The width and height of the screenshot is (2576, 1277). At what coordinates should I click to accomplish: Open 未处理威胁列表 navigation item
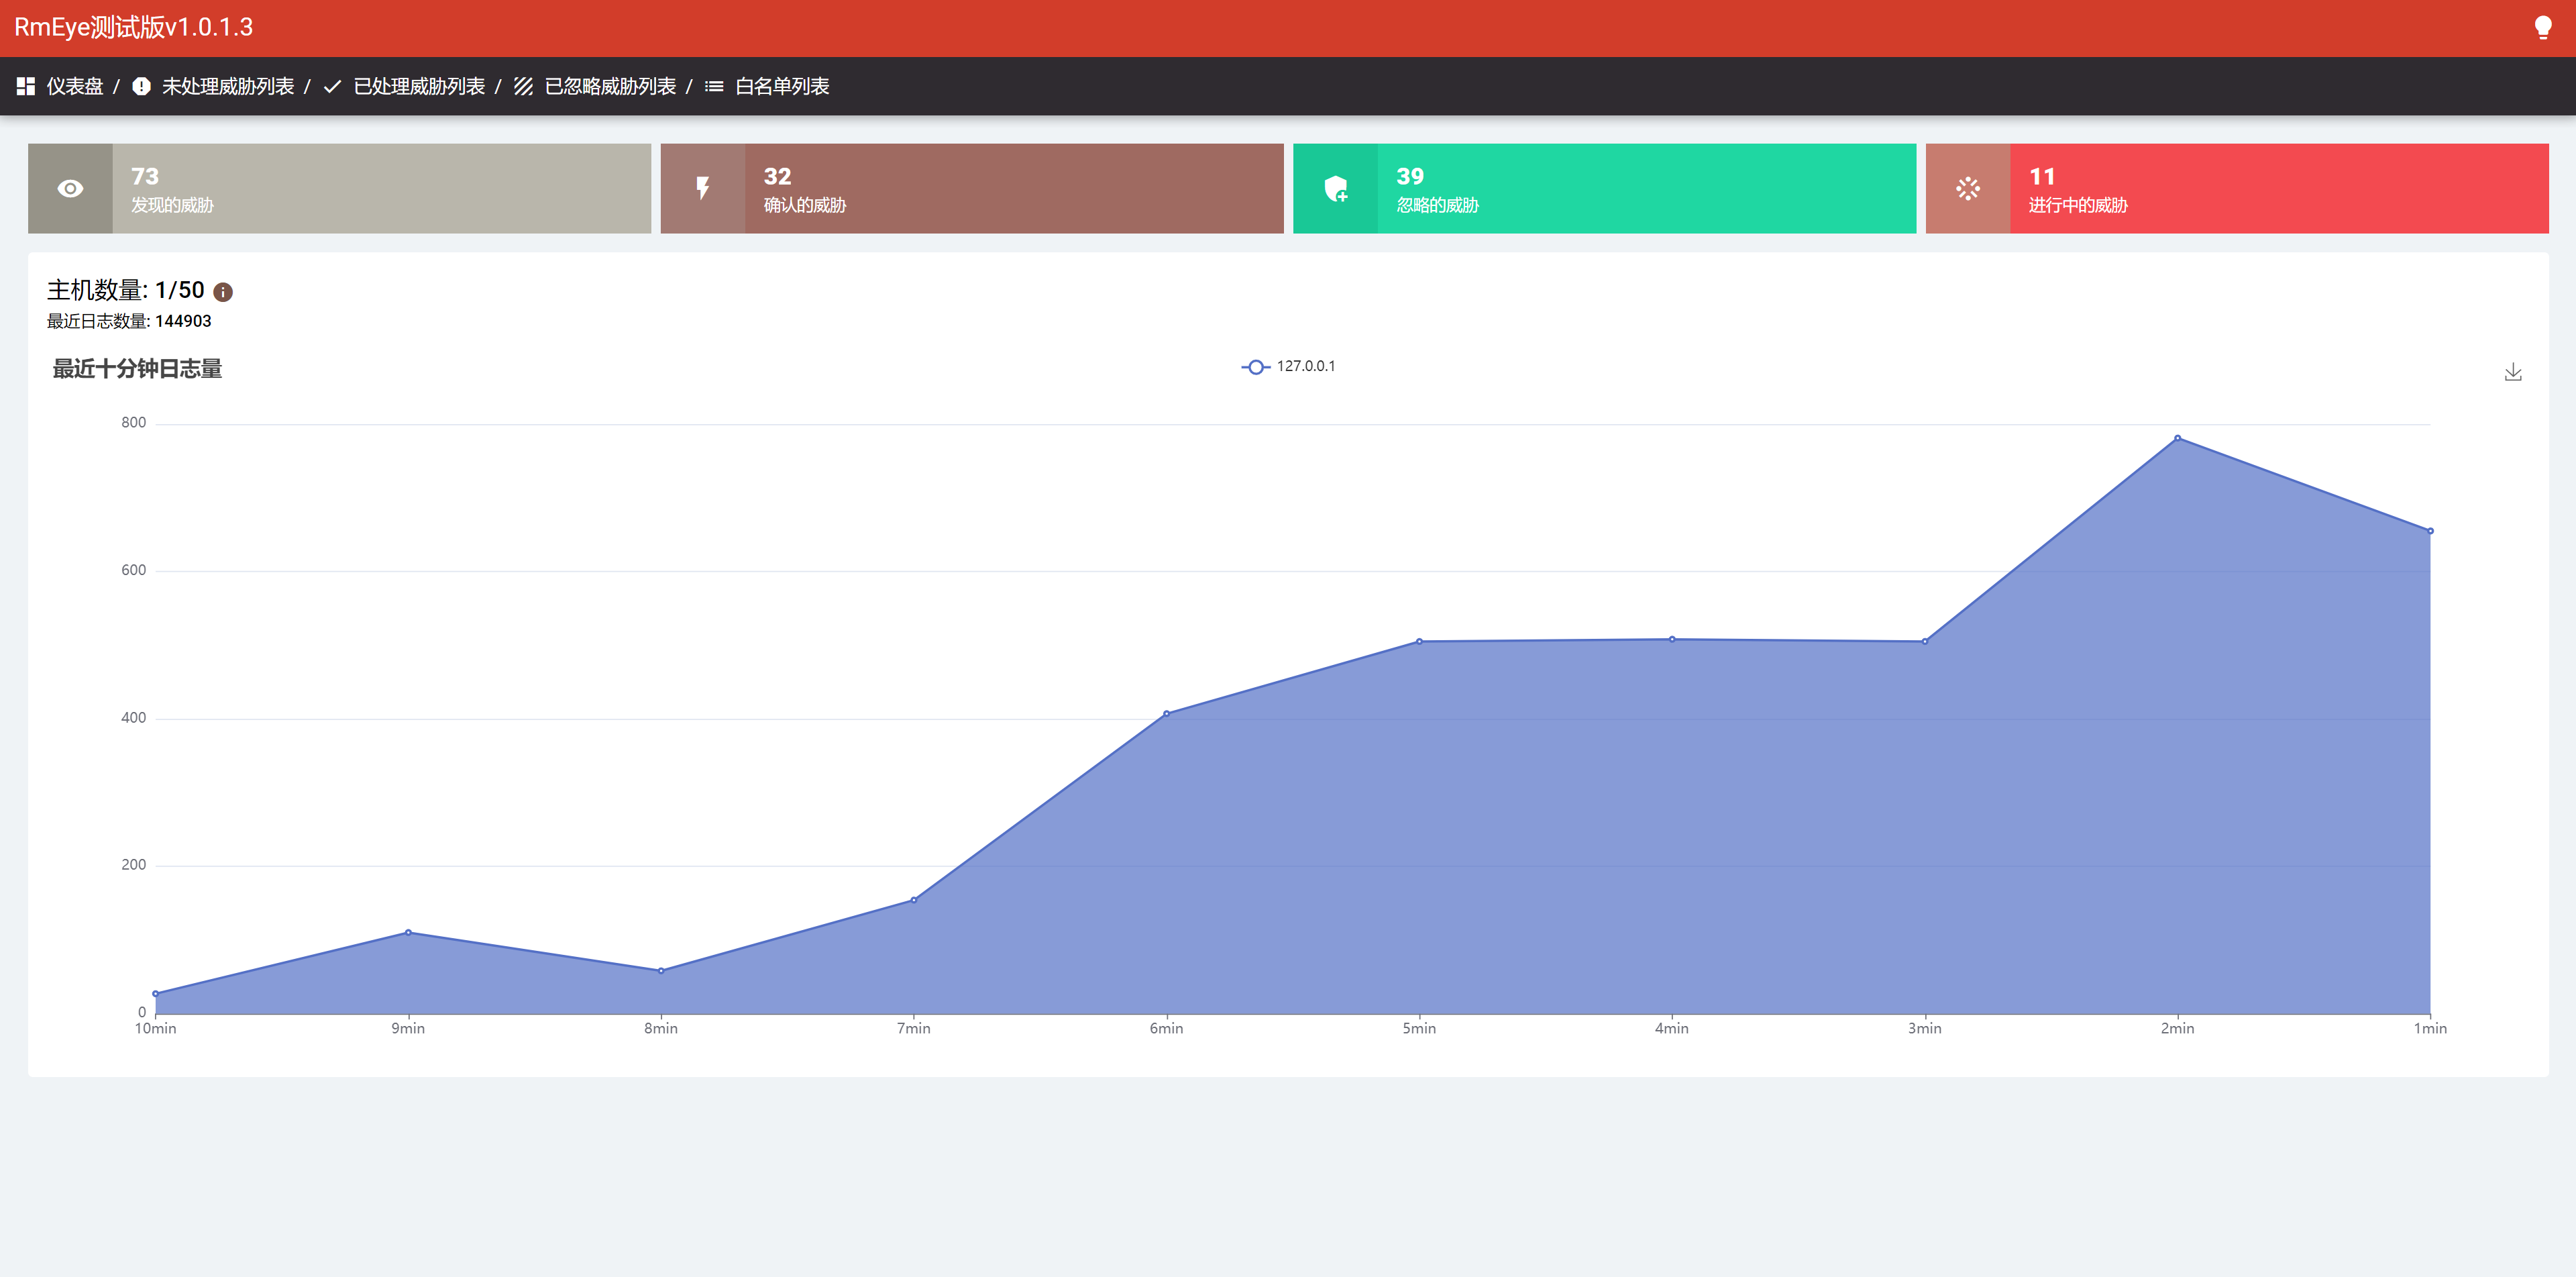tap(228, 87)
